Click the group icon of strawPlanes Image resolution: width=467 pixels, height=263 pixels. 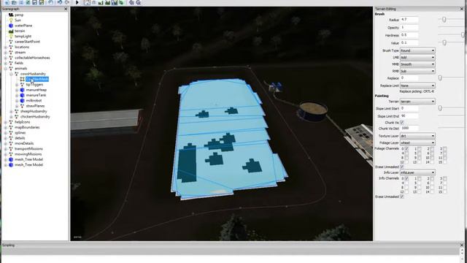coord(23,106)
